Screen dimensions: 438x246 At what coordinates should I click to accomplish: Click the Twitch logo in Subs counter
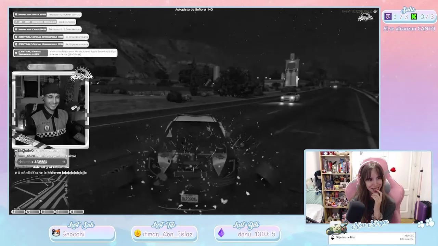click(388, 16)
